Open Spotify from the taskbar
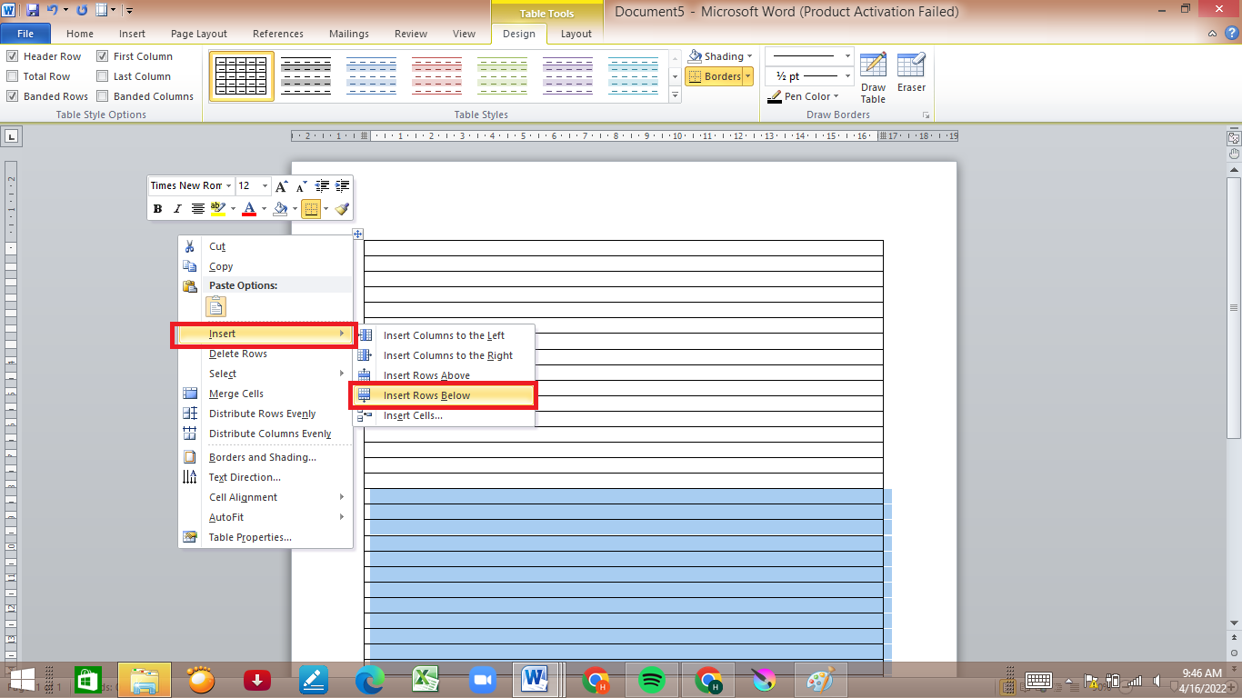Image resolution: width=1242 pixels, height=698 pixels. click(654, 679)
